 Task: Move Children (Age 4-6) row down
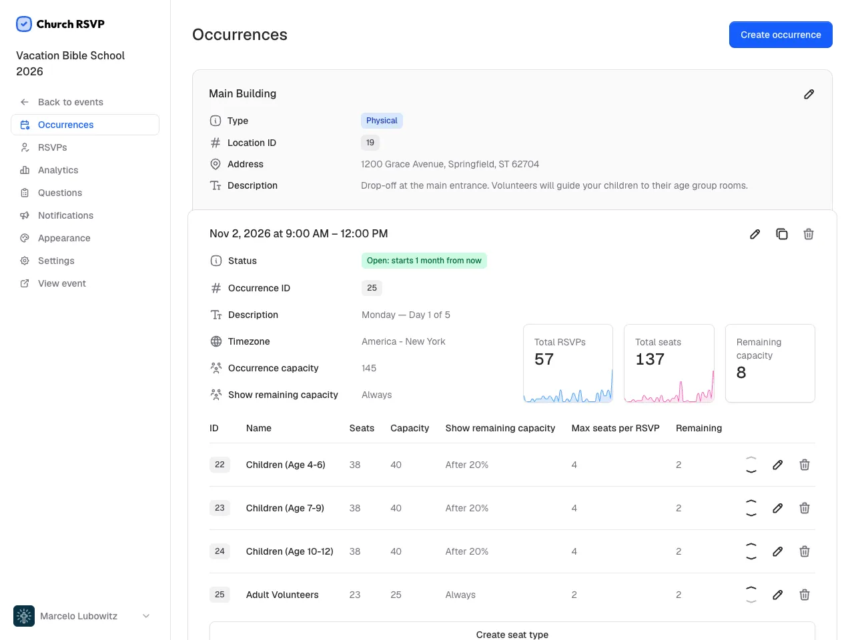tap(751, 471)
